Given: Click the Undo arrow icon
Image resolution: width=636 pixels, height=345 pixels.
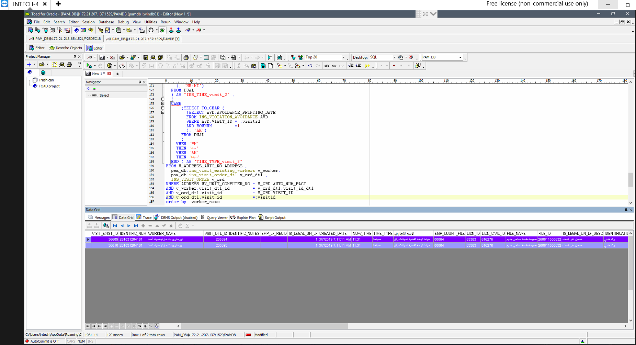Looking at the screenshot, I should 310,66.
